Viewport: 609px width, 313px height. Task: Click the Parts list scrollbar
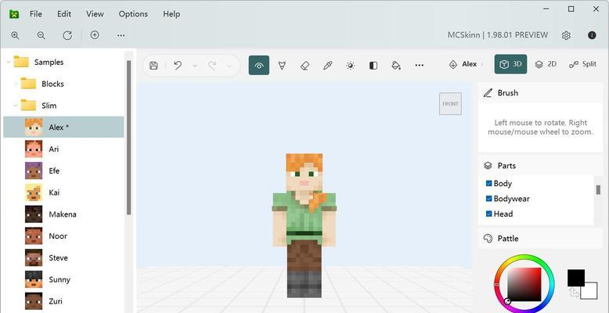point(598,190)
